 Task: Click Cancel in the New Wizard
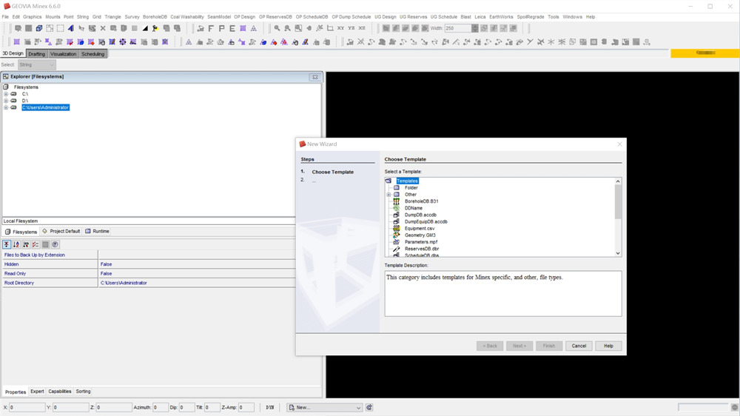pyautogui.click(x=579, y=346)
